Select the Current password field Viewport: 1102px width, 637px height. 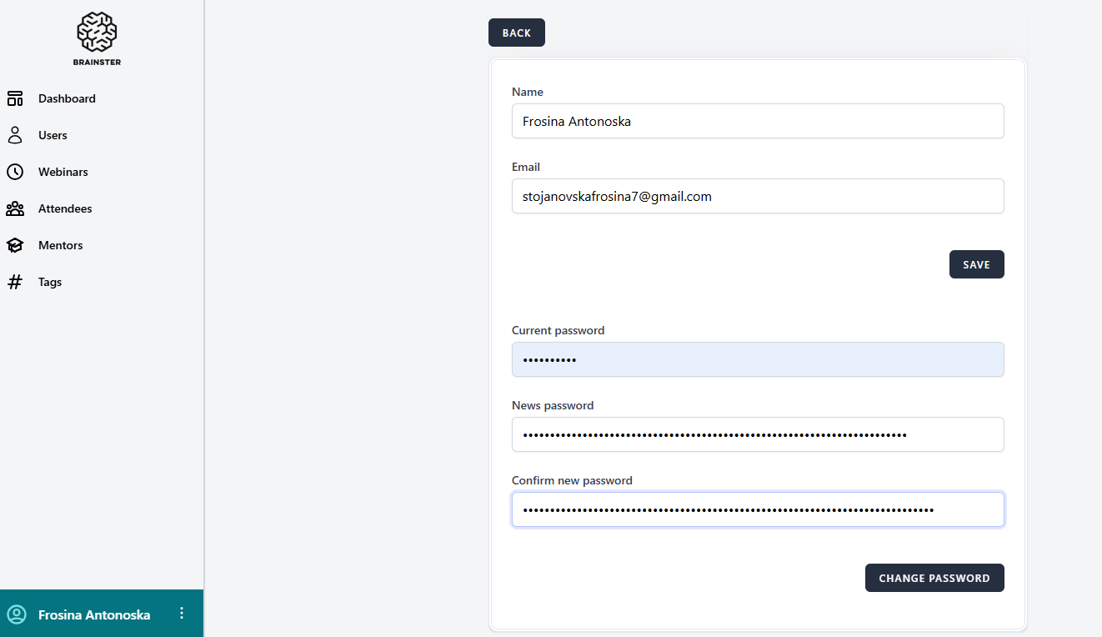coord(757,359)
